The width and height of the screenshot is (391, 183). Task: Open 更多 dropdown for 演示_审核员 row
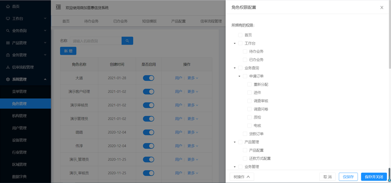(x=193, y=173)
